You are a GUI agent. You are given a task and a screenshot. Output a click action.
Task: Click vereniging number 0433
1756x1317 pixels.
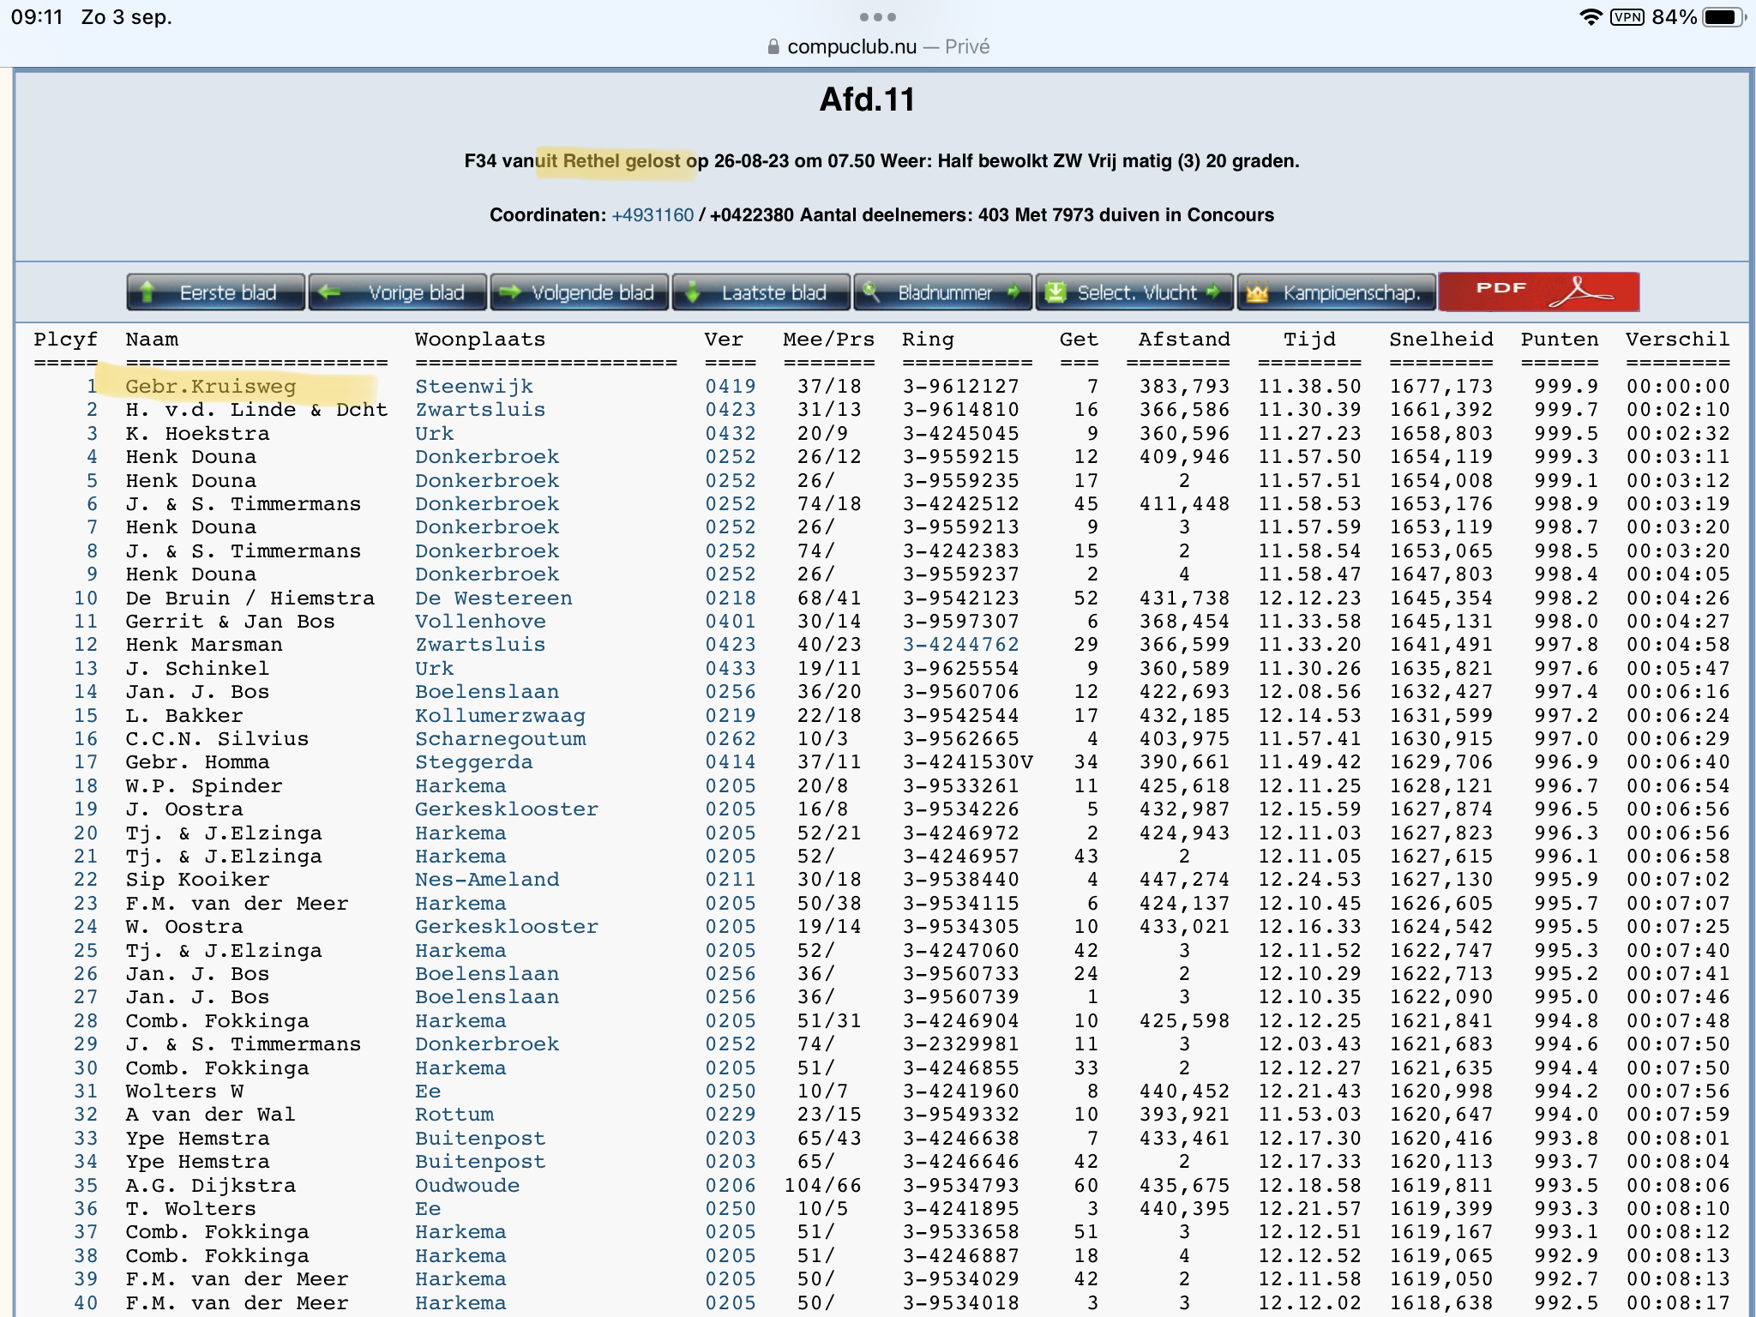731,669
